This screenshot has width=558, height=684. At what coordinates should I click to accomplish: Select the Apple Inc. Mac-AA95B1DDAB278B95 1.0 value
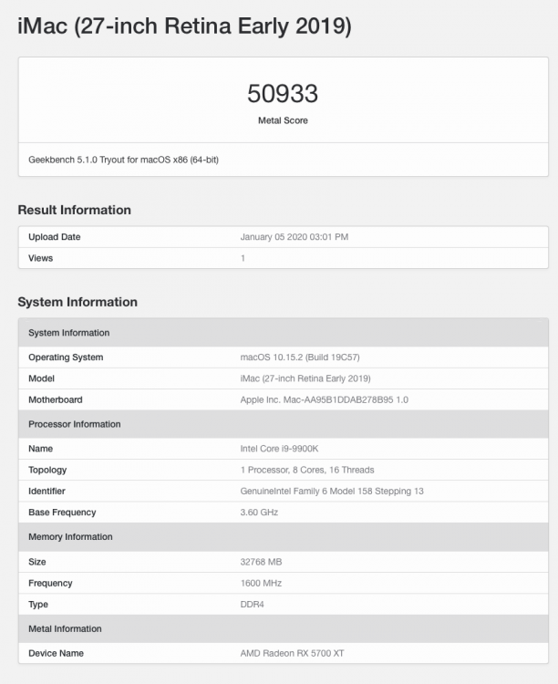pyautogui.click(x=325, y=399)
